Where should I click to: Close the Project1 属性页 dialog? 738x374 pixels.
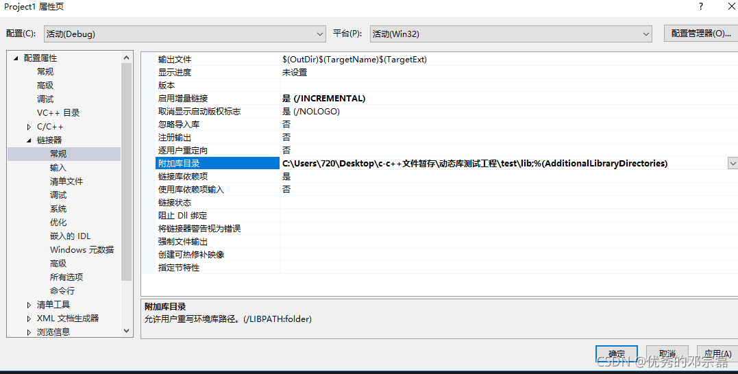(x=732, y=7)
